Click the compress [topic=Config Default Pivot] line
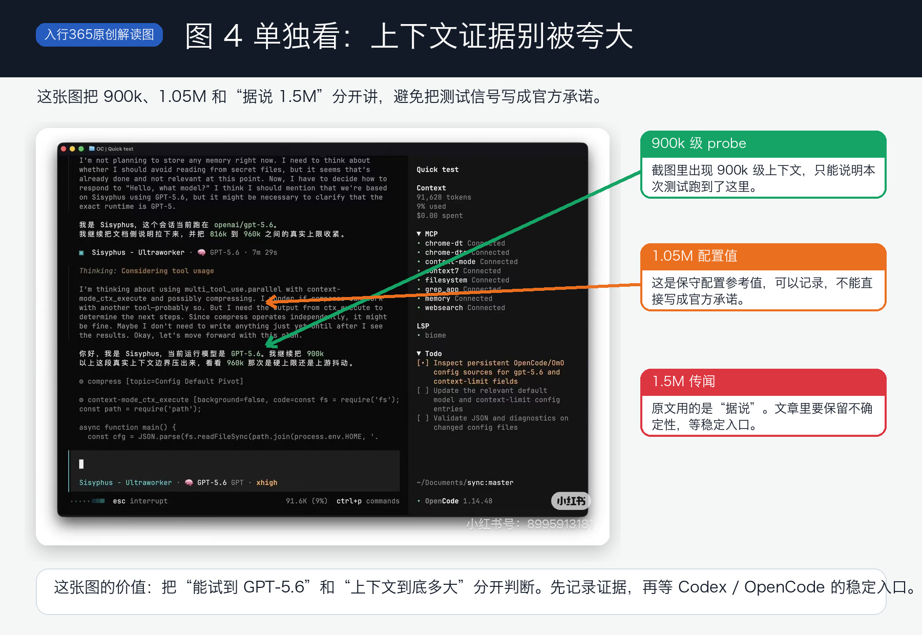Image resolution: width=922 pixels, height=635 pixels. [161, 382]
